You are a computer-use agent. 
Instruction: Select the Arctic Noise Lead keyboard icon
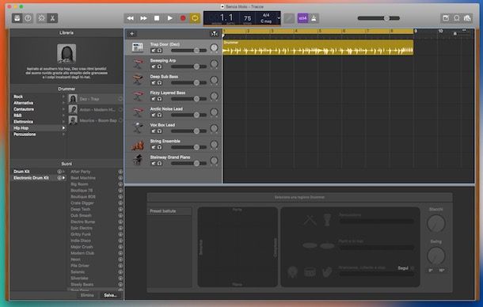pos(138,112)
